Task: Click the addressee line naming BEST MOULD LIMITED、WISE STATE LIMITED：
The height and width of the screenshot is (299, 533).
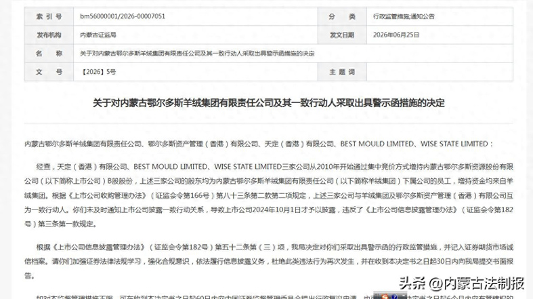Action: pyautogui.click(x=259, y=144)
